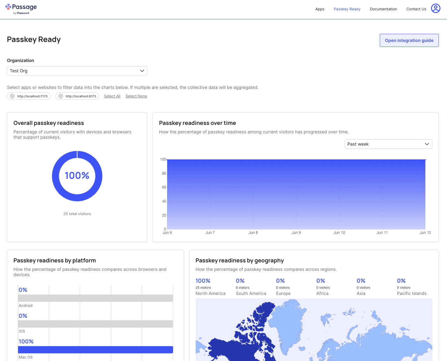The width and height of the screenshot is (447, 361).
Task: Open integration guide
Action: tap(409, 40)
